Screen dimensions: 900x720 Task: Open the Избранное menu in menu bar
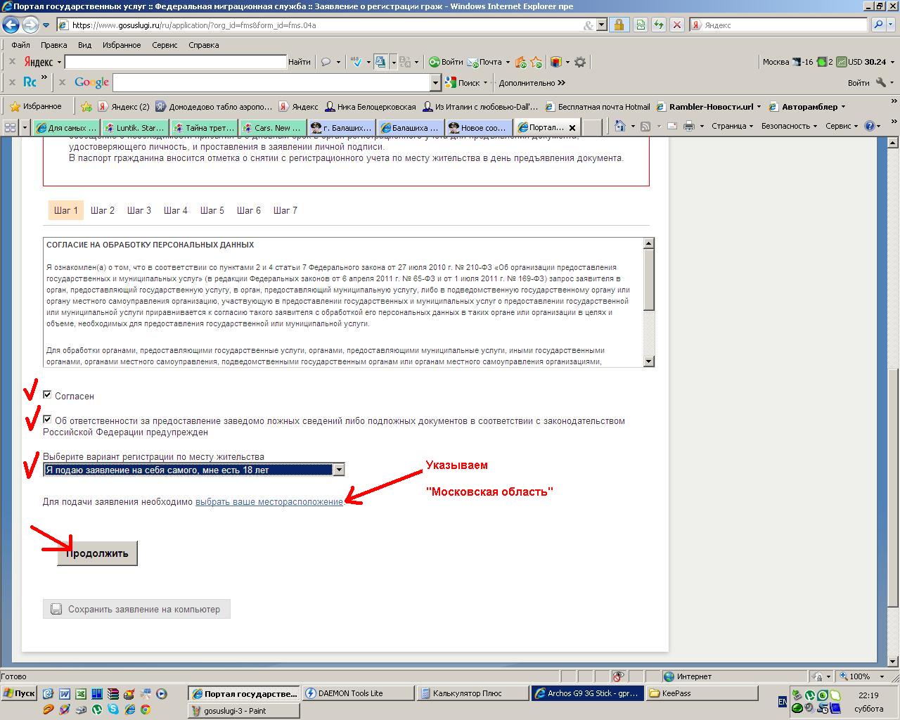[121, 45]
